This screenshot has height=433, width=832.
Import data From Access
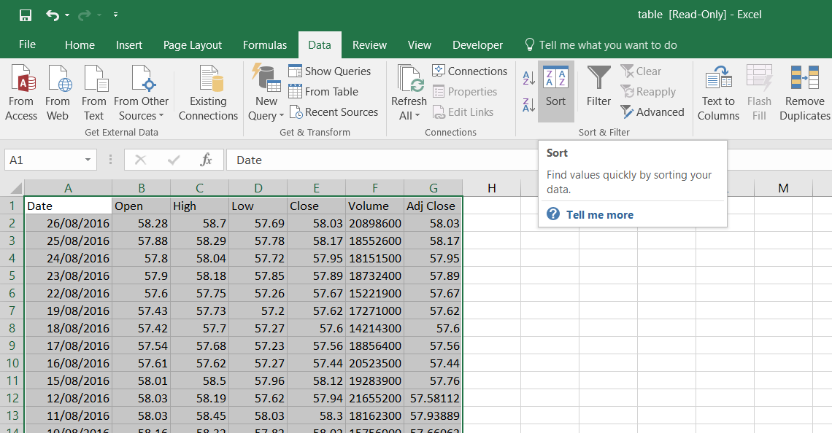point(21,91)
